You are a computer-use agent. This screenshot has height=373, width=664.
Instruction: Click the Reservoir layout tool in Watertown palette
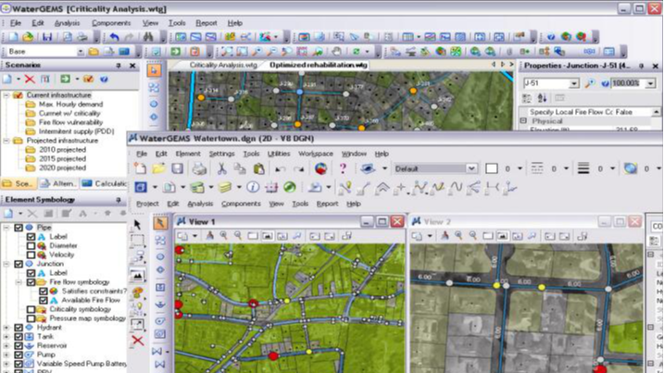click(160, 304)
